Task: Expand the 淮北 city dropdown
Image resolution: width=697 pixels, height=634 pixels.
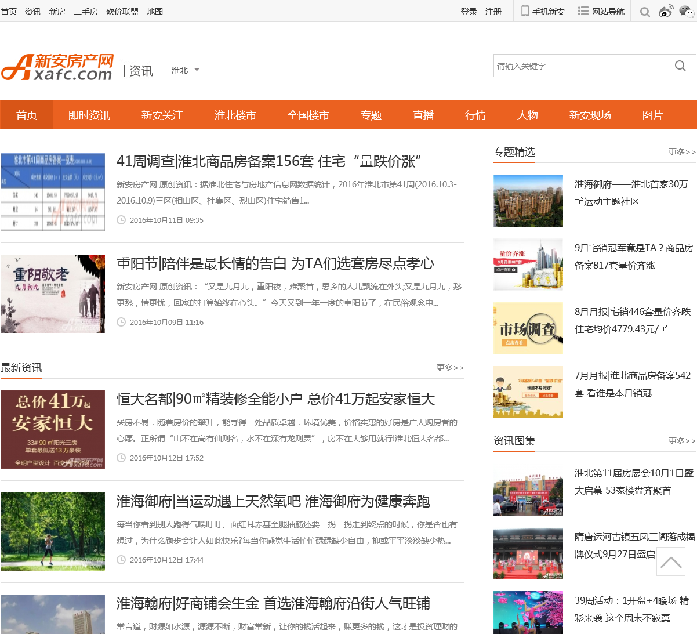Action: 186,70
